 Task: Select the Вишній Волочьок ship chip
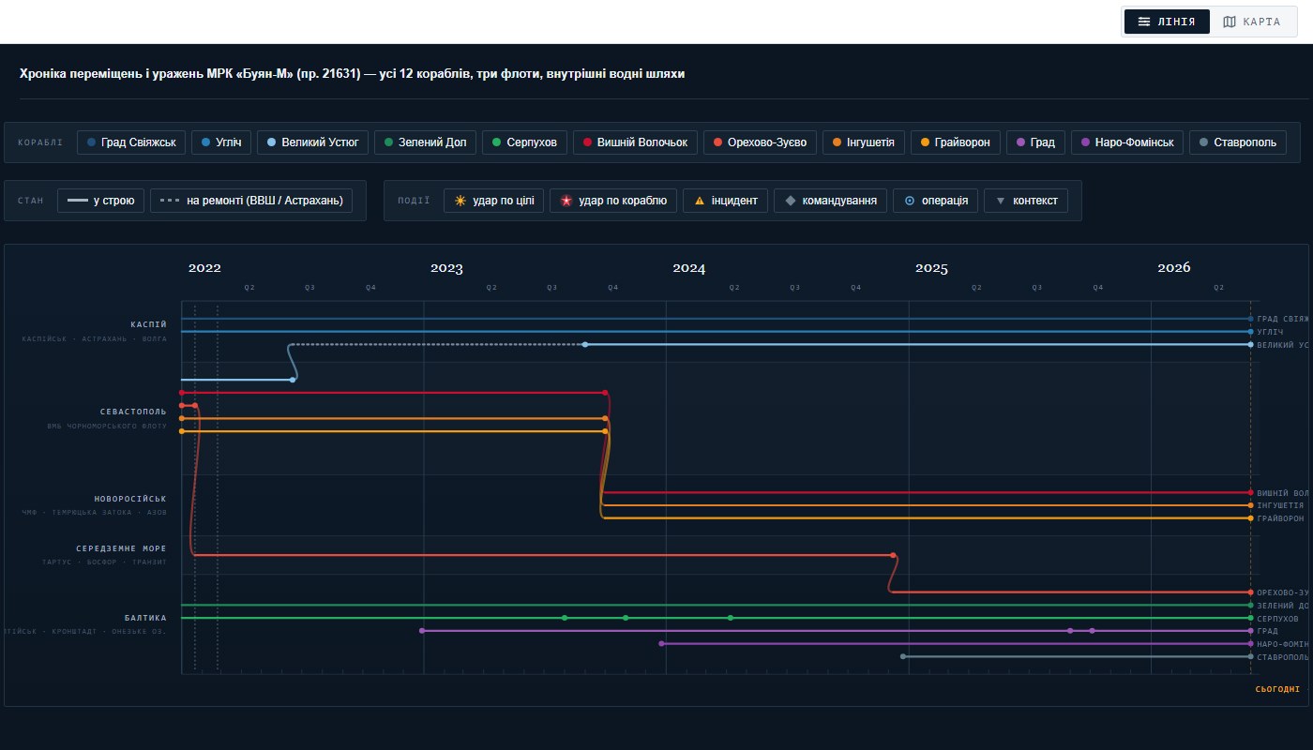pyautogui.click(x=635, y=142)
